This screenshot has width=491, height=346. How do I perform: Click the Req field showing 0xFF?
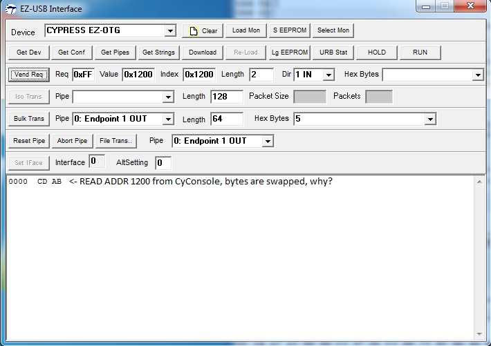[x=83, y=75]
